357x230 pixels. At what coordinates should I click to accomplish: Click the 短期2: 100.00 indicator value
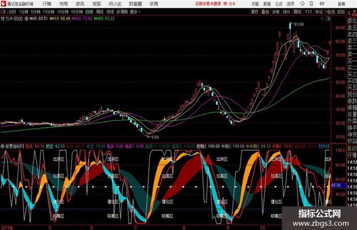tap(208, 147)
